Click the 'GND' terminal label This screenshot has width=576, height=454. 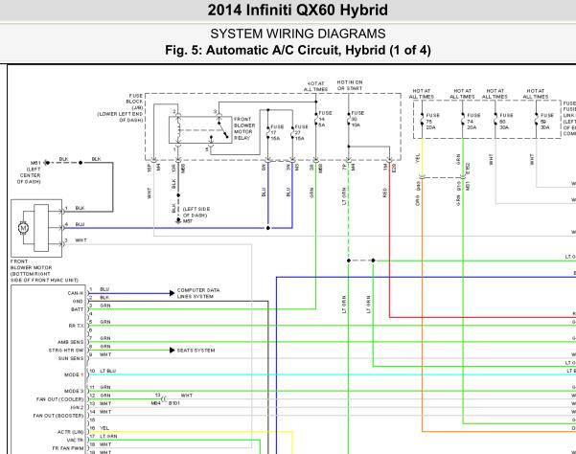click(x=78, y=302)
